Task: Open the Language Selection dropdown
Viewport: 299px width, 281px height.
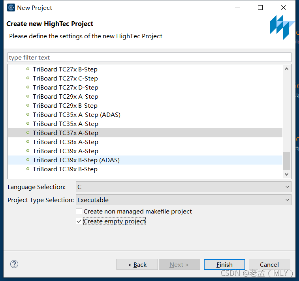Action: pyautogui.click(x=183, y=187)
